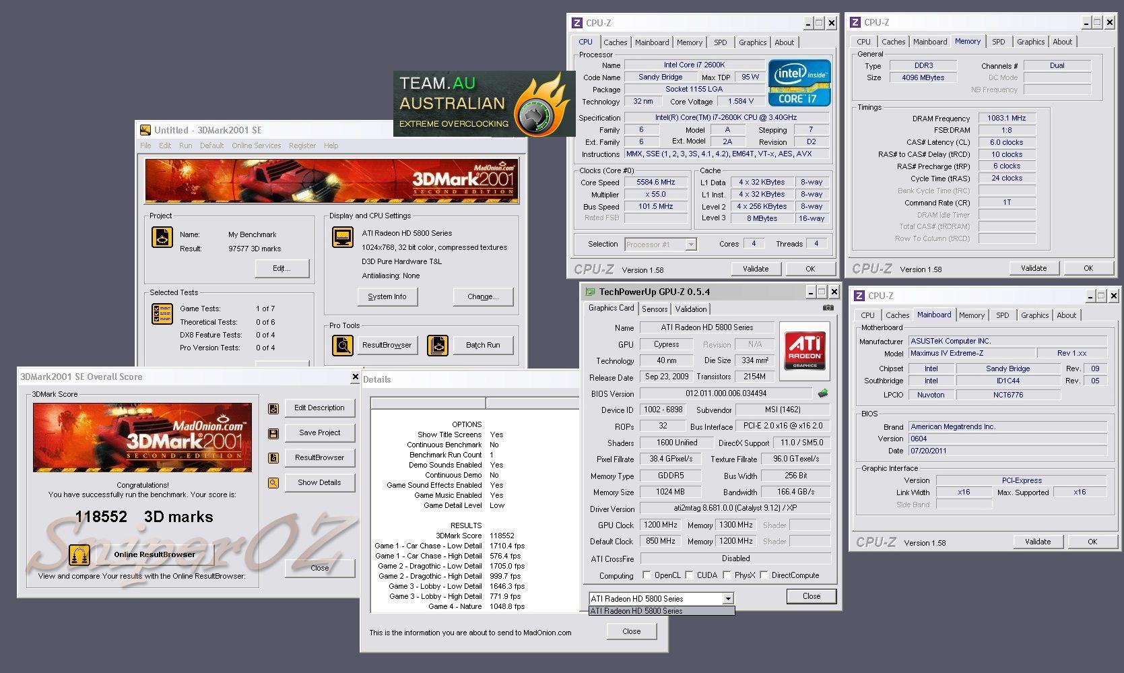1124x673 pixels.
Task: Click the display monitor icon in Display settings
Action: (343, 237)
